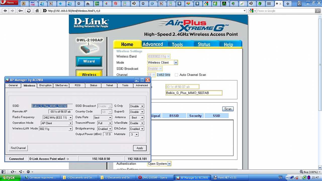Open a new browser tab with plus icon
This screenshot has height=181, width=322.
click(x=288, y=4)
